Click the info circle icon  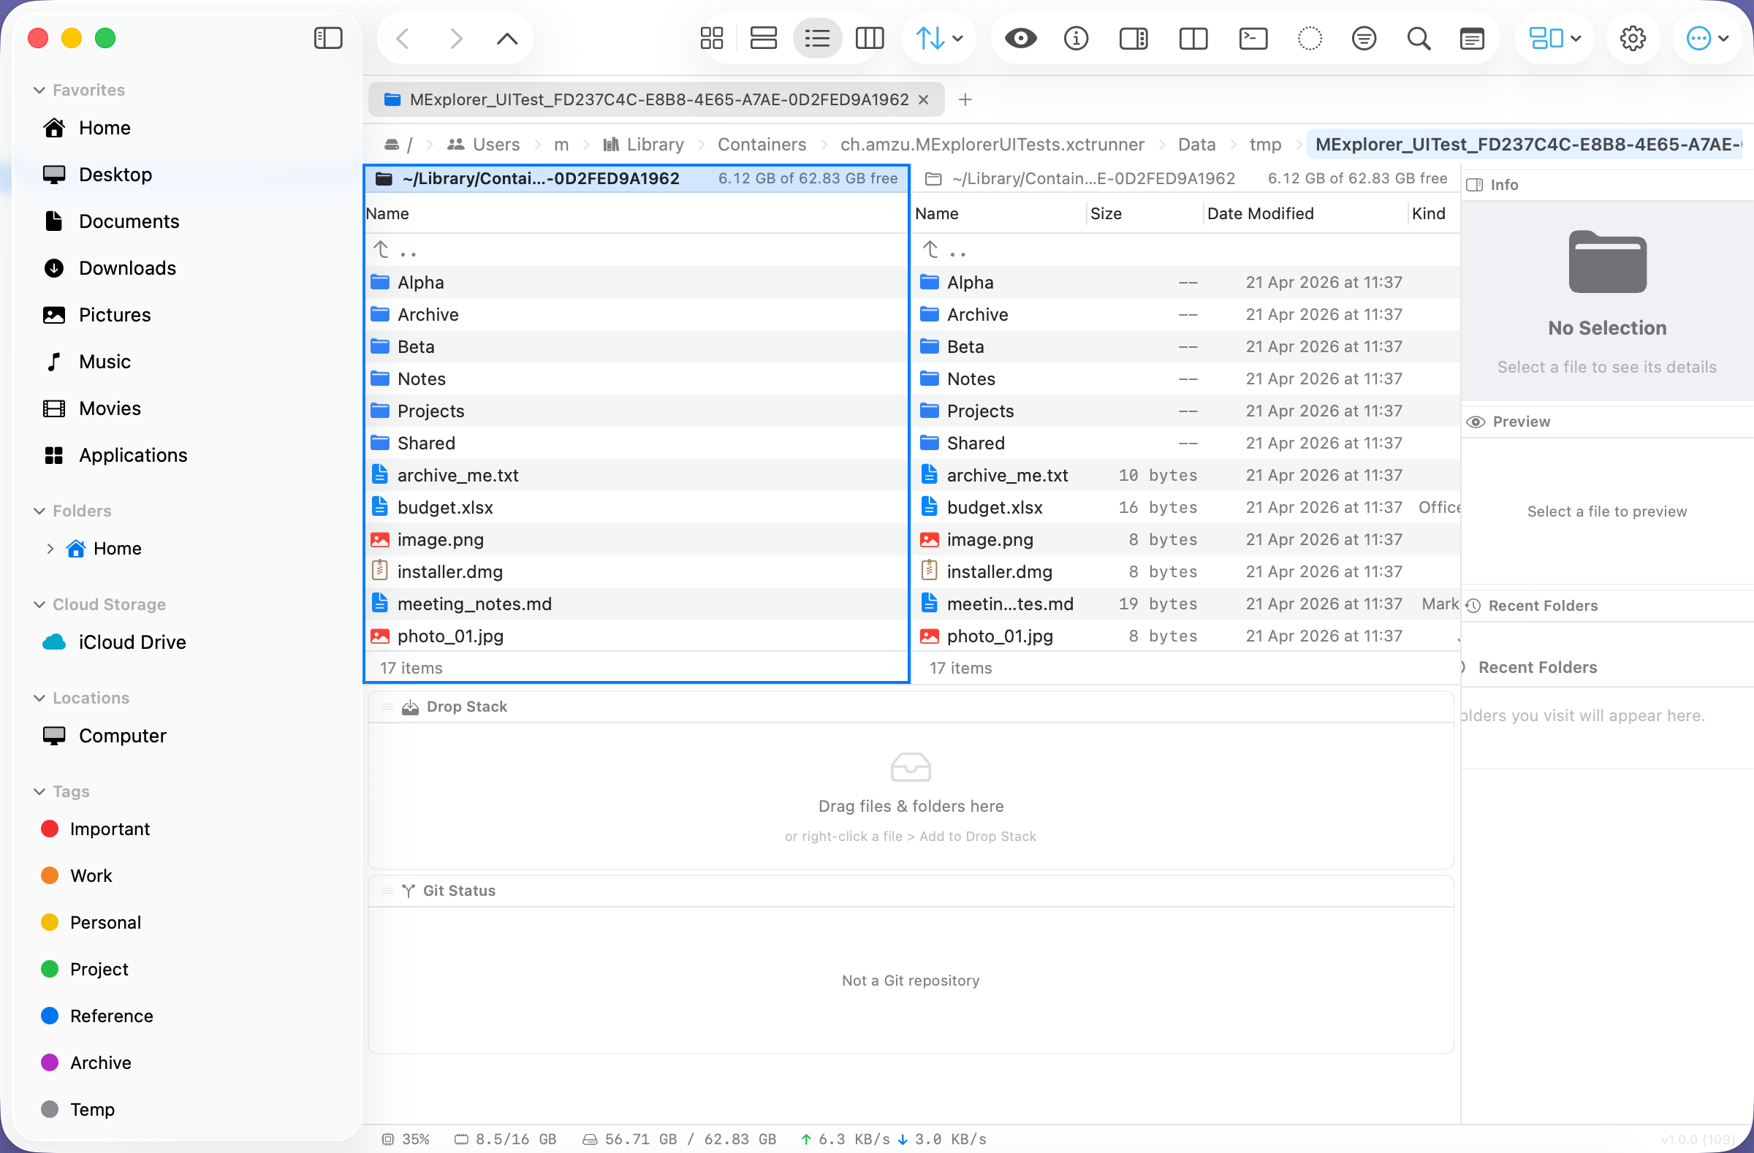(x=1076, y=37)
